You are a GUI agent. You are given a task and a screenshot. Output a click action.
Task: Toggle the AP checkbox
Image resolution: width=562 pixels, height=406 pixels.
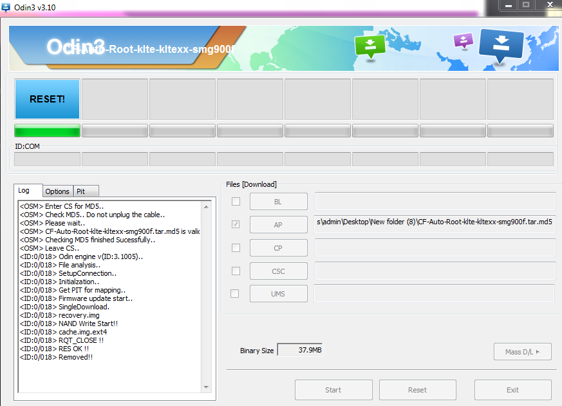point(236,224)
